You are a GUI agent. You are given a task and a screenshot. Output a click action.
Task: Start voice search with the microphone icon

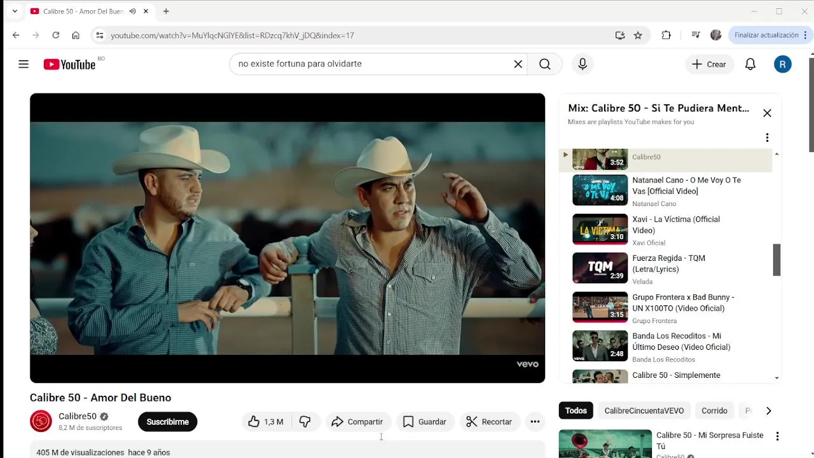point(583,64)
